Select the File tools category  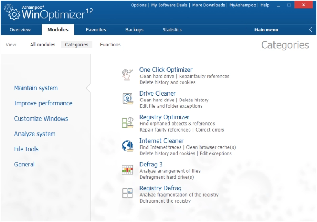(26, 149)
